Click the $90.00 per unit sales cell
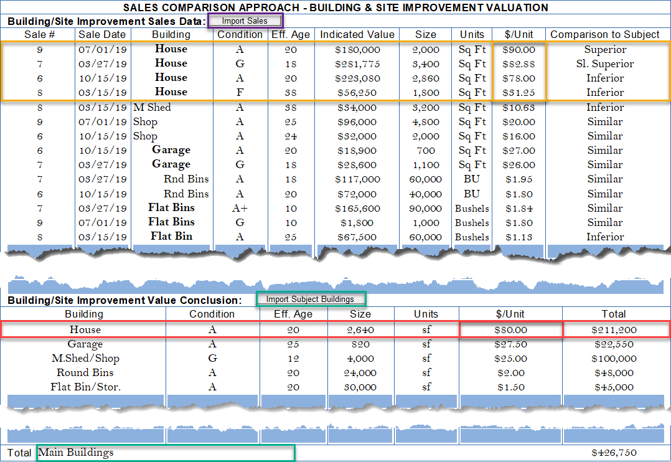Screen dimensions: 671x462 (518, 49)
